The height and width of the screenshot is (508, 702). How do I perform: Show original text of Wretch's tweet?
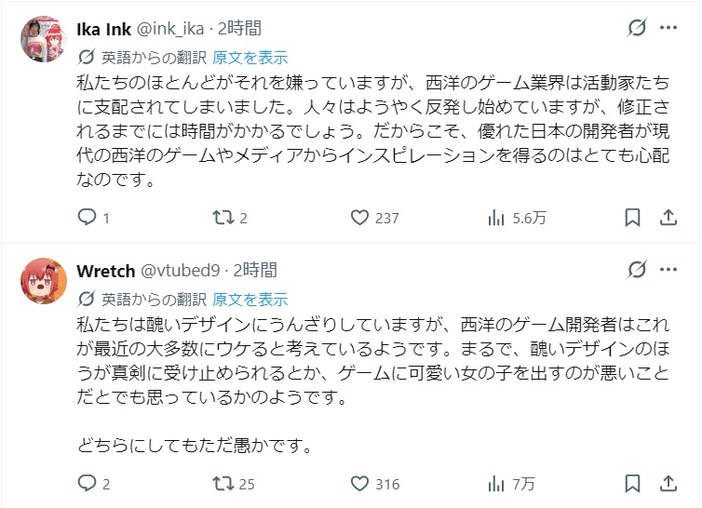[250, 299]
